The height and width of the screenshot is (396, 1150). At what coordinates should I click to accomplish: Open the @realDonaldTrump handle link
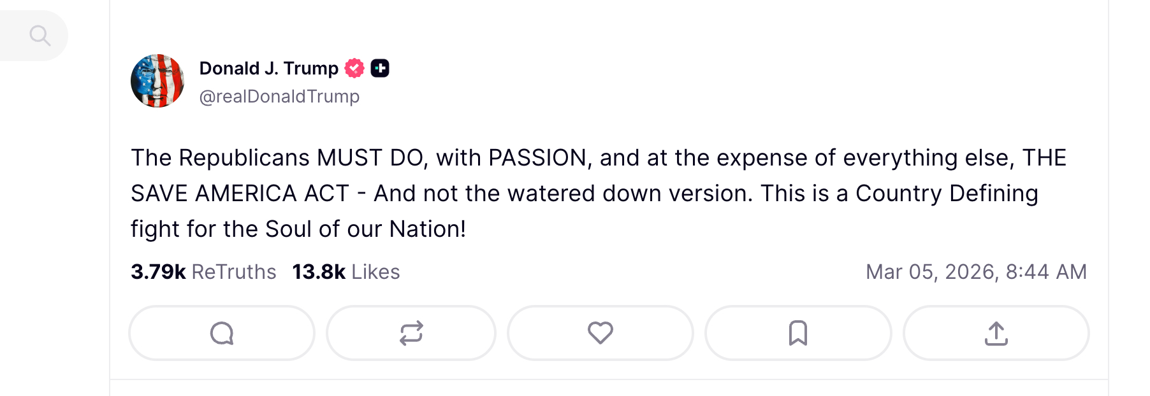pos(279,96)
